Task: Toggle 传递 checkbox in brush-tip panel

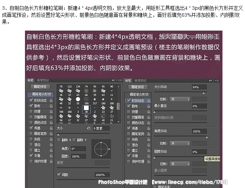Action: click(31, 128)
